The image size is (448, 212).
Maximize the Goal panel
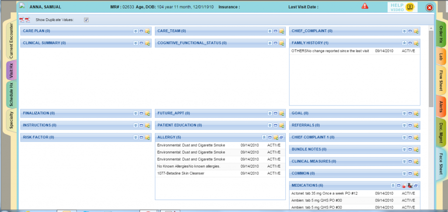[410, 113]
